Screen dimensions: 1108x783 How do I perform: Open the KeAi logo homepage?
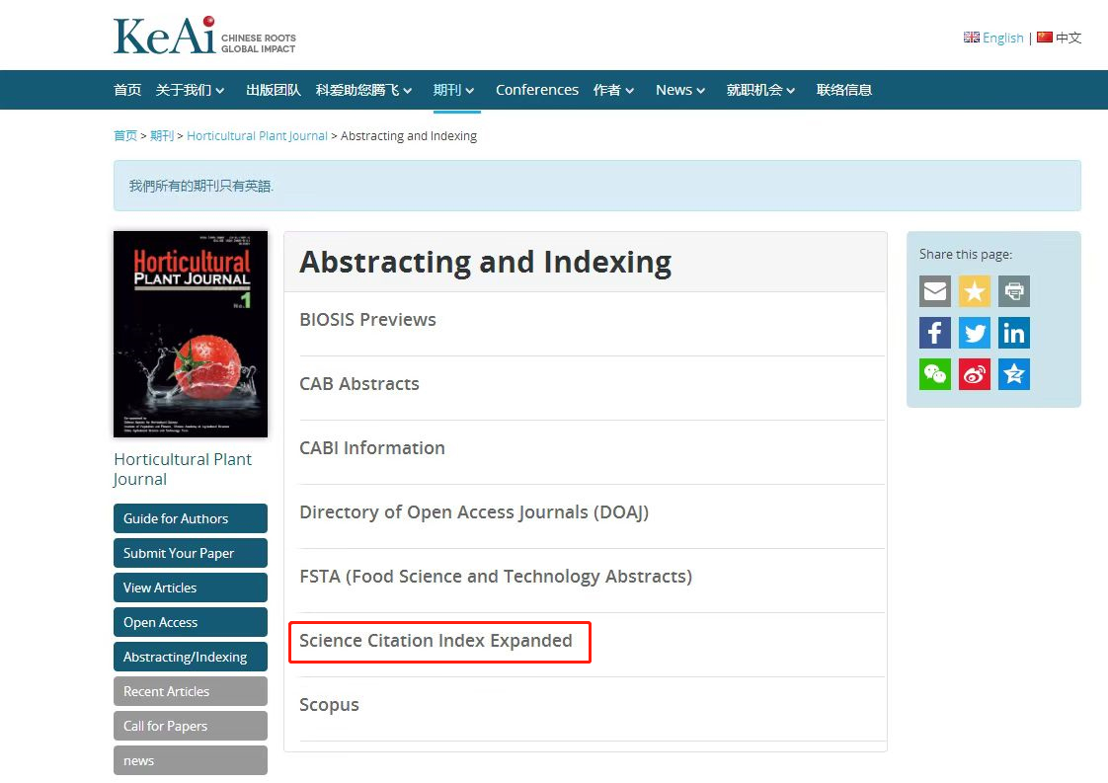point(205,36)
